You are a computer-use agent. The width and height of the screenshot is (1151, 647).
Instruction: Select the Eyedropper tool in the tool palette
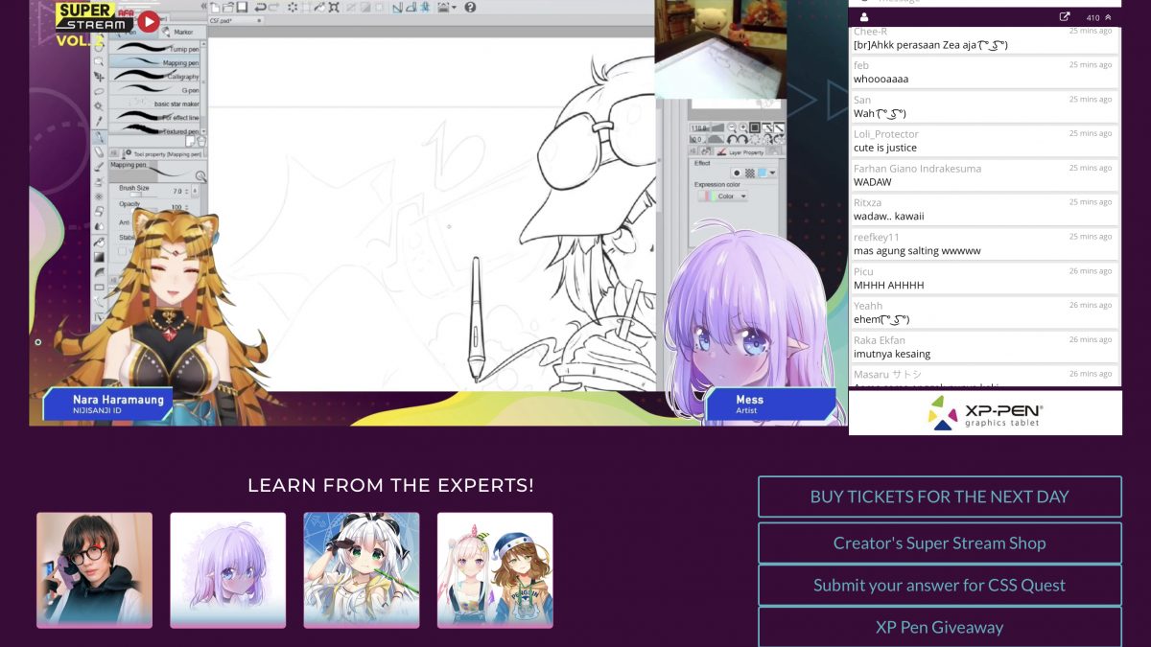[99, 122]
